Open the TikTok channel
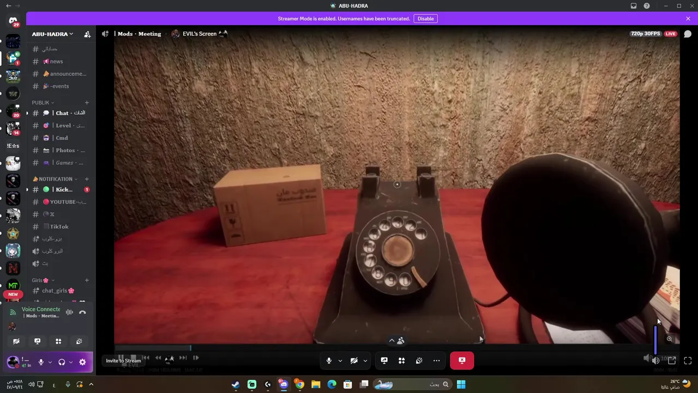698x393 pixels. pyautogui.click(x=60, y=227)
